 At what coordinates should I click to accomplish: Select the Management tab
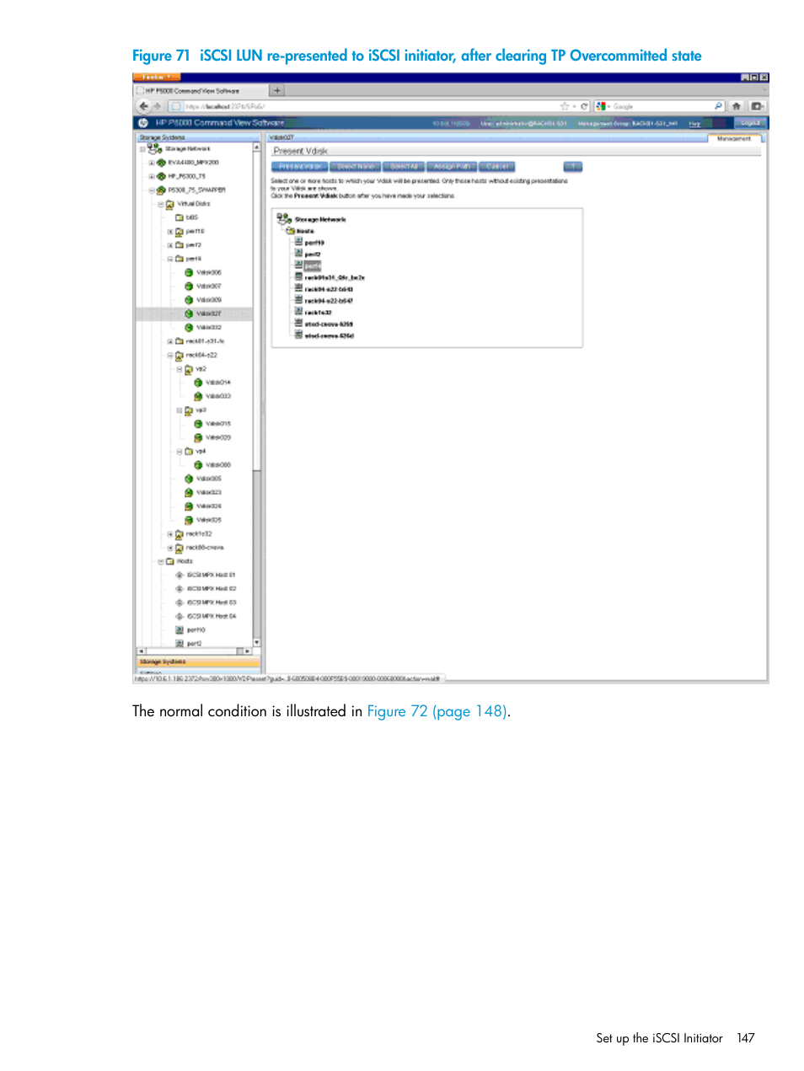[x=734, y=138]
